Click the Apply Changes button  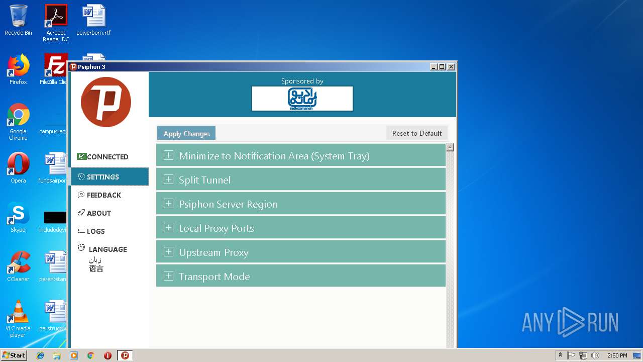click(186, 133)
